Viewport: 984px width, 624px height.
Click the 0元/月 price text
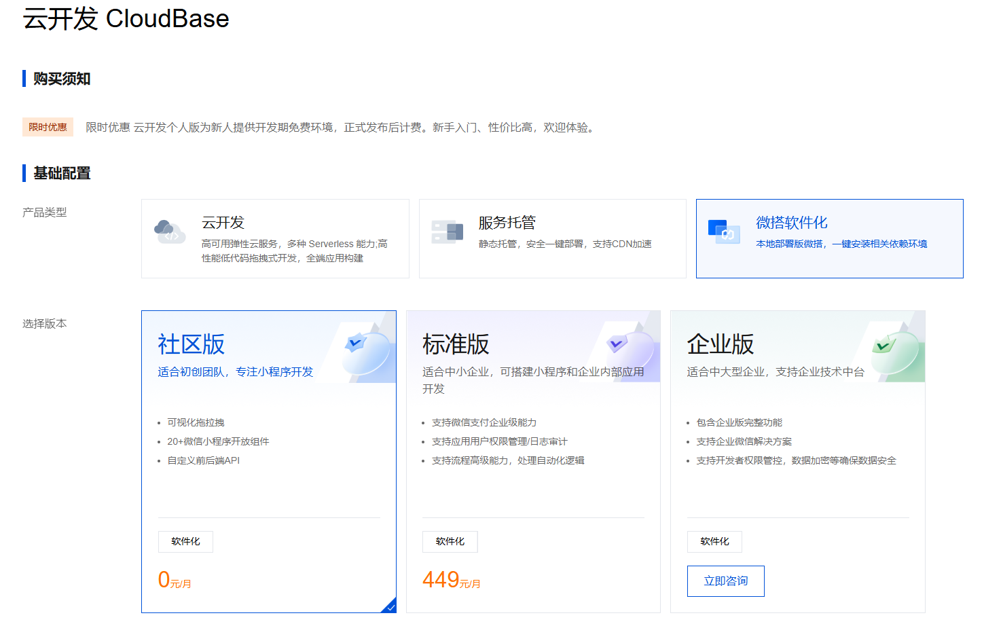coord(175,580)
